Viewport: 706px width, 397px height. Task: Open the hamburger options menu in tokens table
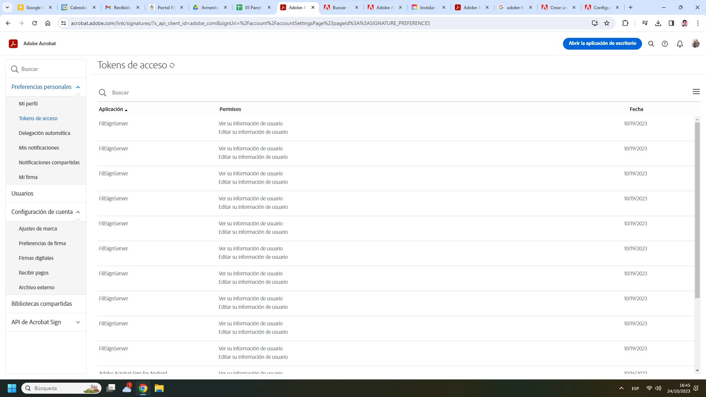(696, 92)
